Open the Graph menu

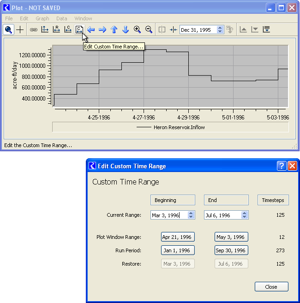coord(42,18)
